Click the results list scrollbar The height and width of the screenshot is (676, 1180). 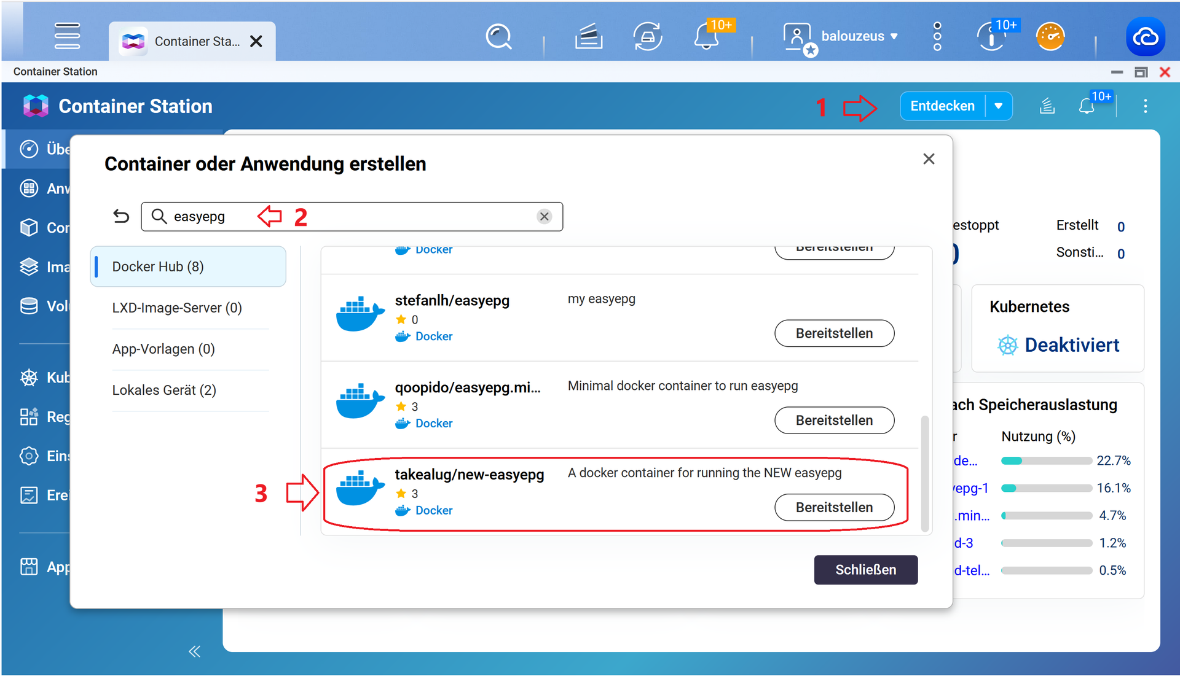click(x=925, y=473)
